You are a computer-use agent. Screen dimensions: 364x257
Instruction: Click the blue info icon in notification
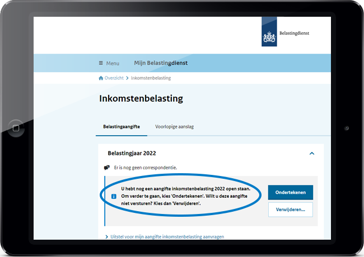point(114,197)
